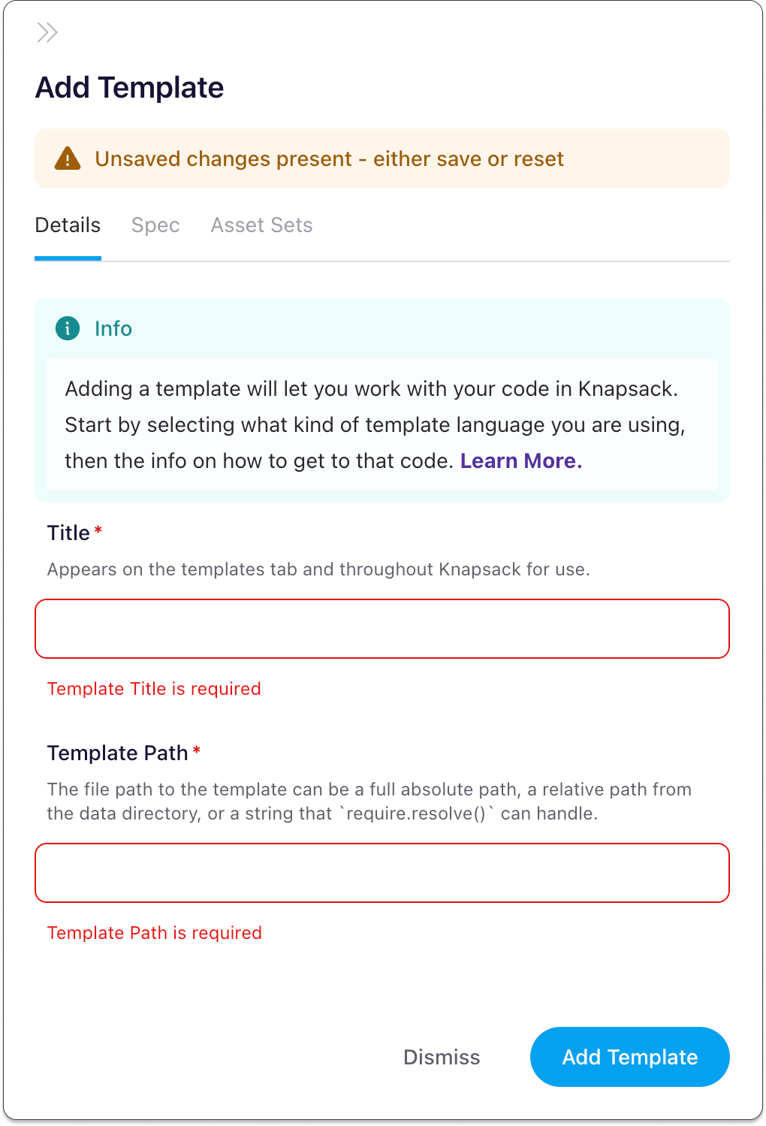Click the Unsaved changes warning banner
The width and height of the screenshot is (766, 1126).
click(382, 158)
